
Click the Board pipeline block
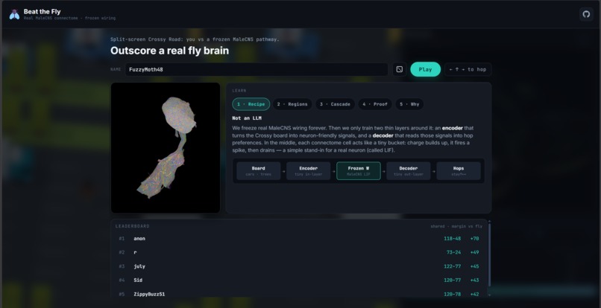(258, 170)
